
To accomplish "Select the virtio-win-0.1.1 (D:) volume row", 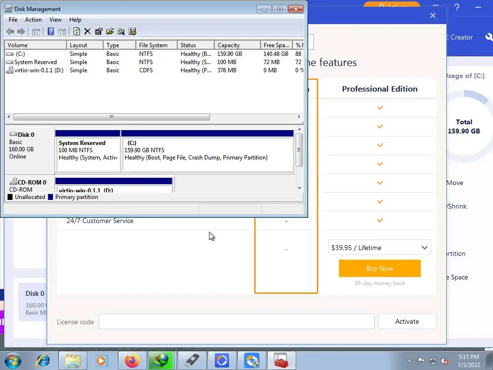I will pyautogui.click(x=154, y=70).
